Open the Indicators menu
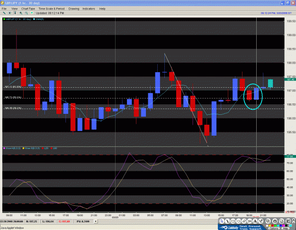 click(x=89, y=9)
